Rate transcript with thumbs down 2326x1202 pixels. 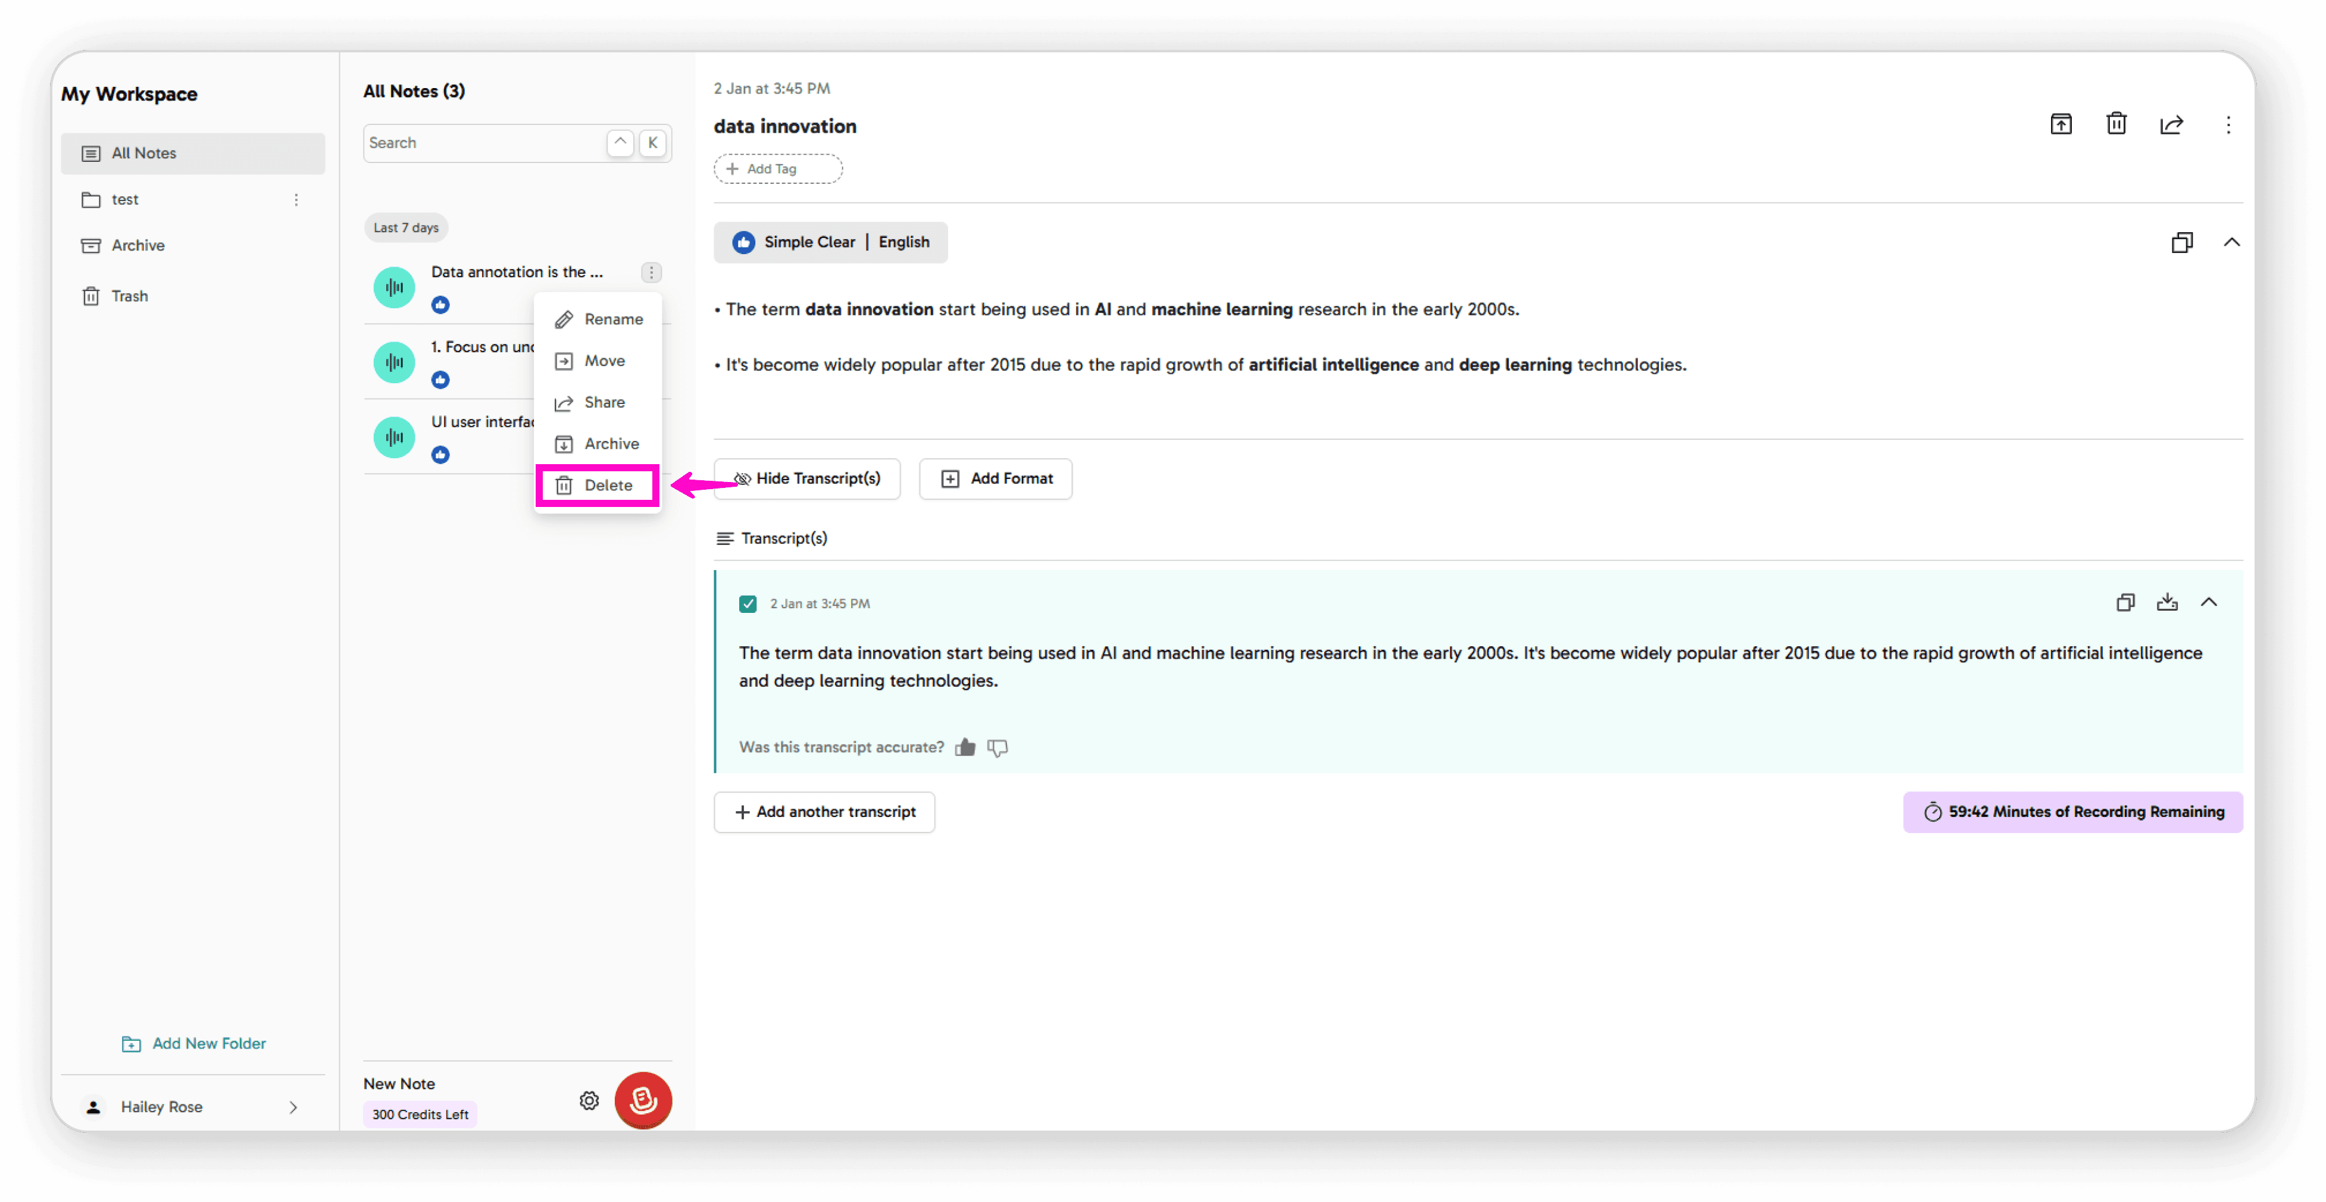tap(997, 747)
